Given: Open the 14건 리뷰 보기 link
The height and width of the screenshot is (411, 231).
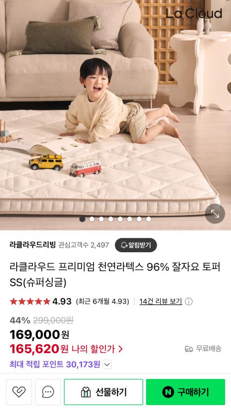Looking at the screenshot, I should point(161,301).
